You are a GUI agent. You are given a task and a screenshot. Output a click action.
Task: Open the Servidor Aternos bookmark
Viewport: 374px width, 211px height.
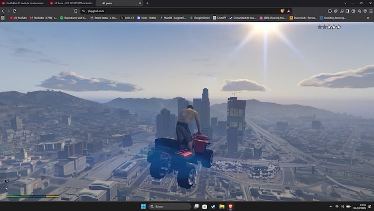(333, 18)
